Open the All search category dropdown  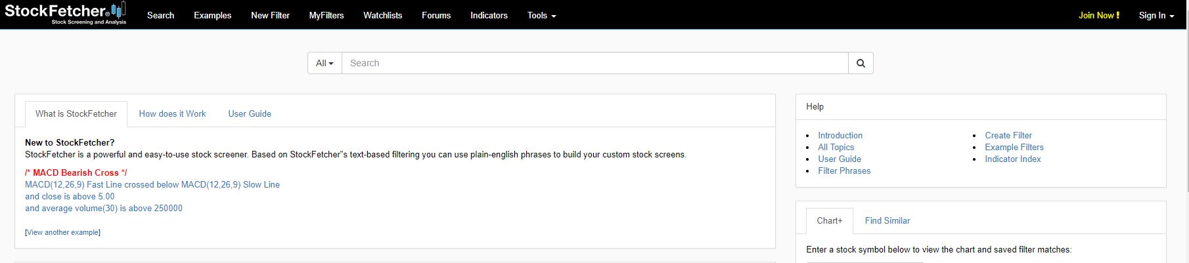coord(325,63)
